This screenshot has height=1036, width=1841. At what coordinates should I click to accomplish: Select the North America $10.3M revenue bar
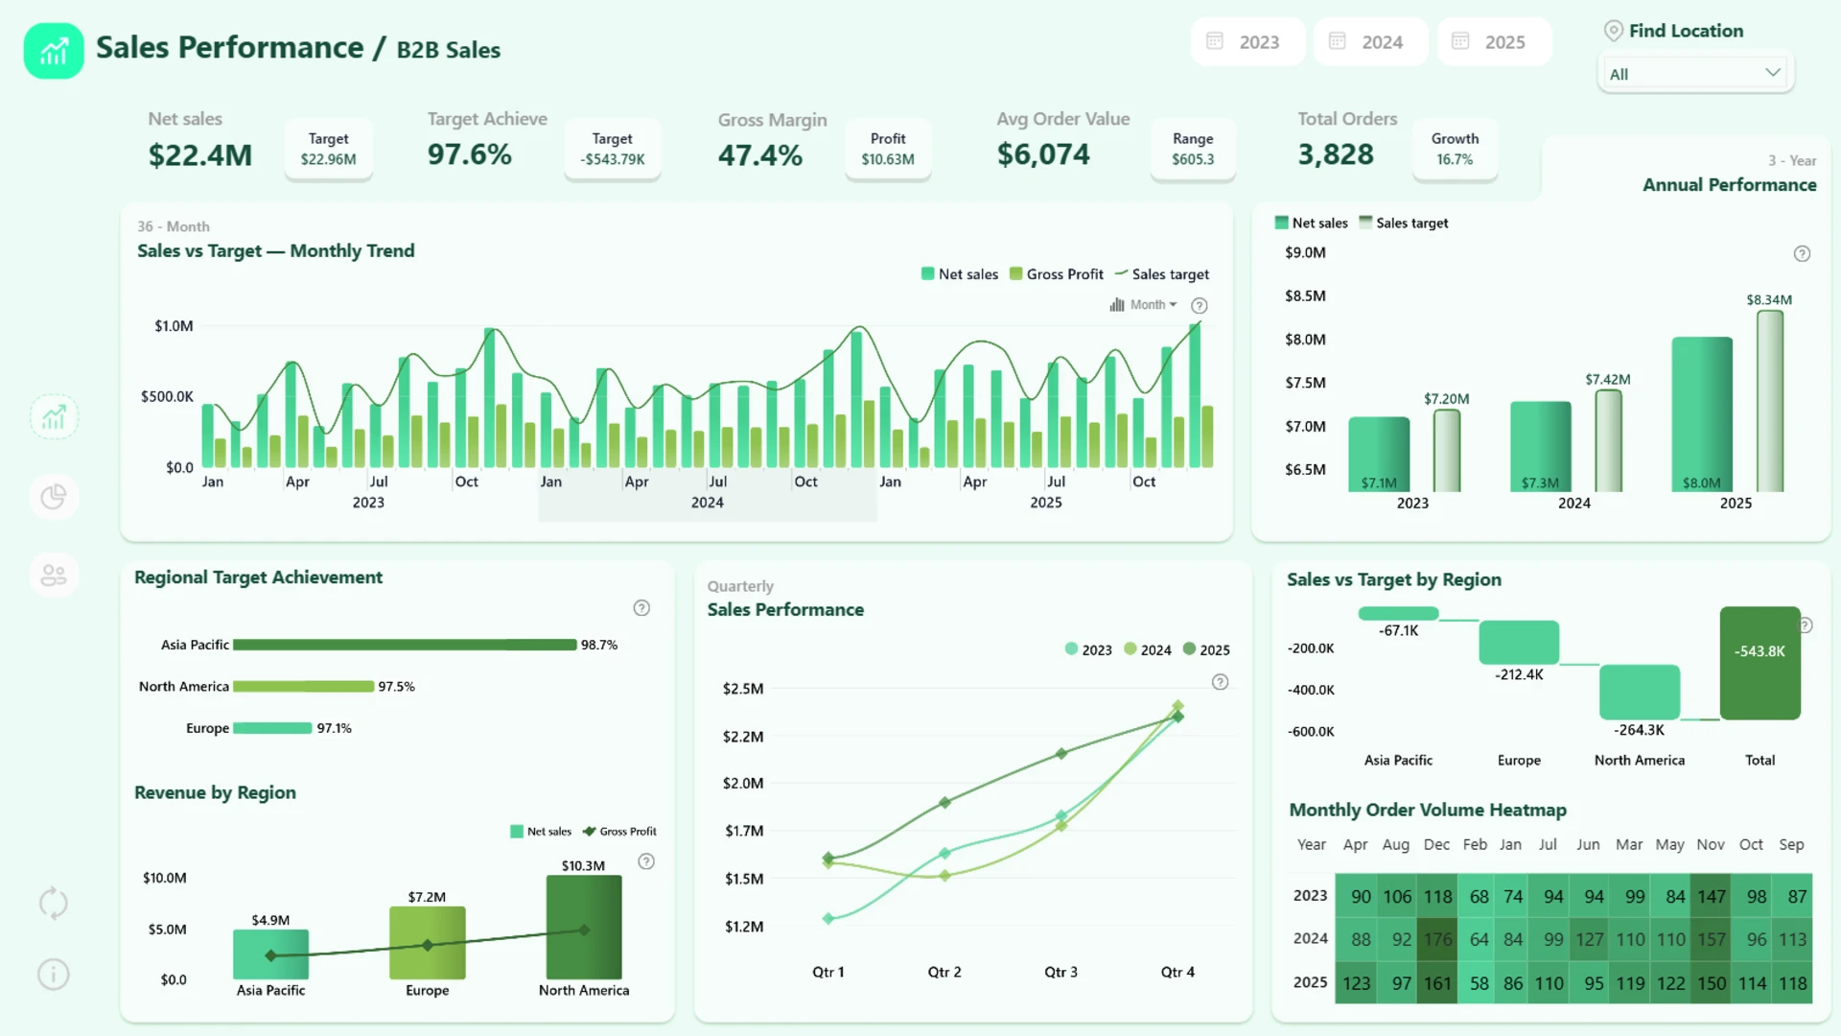[x=584, y=928]
